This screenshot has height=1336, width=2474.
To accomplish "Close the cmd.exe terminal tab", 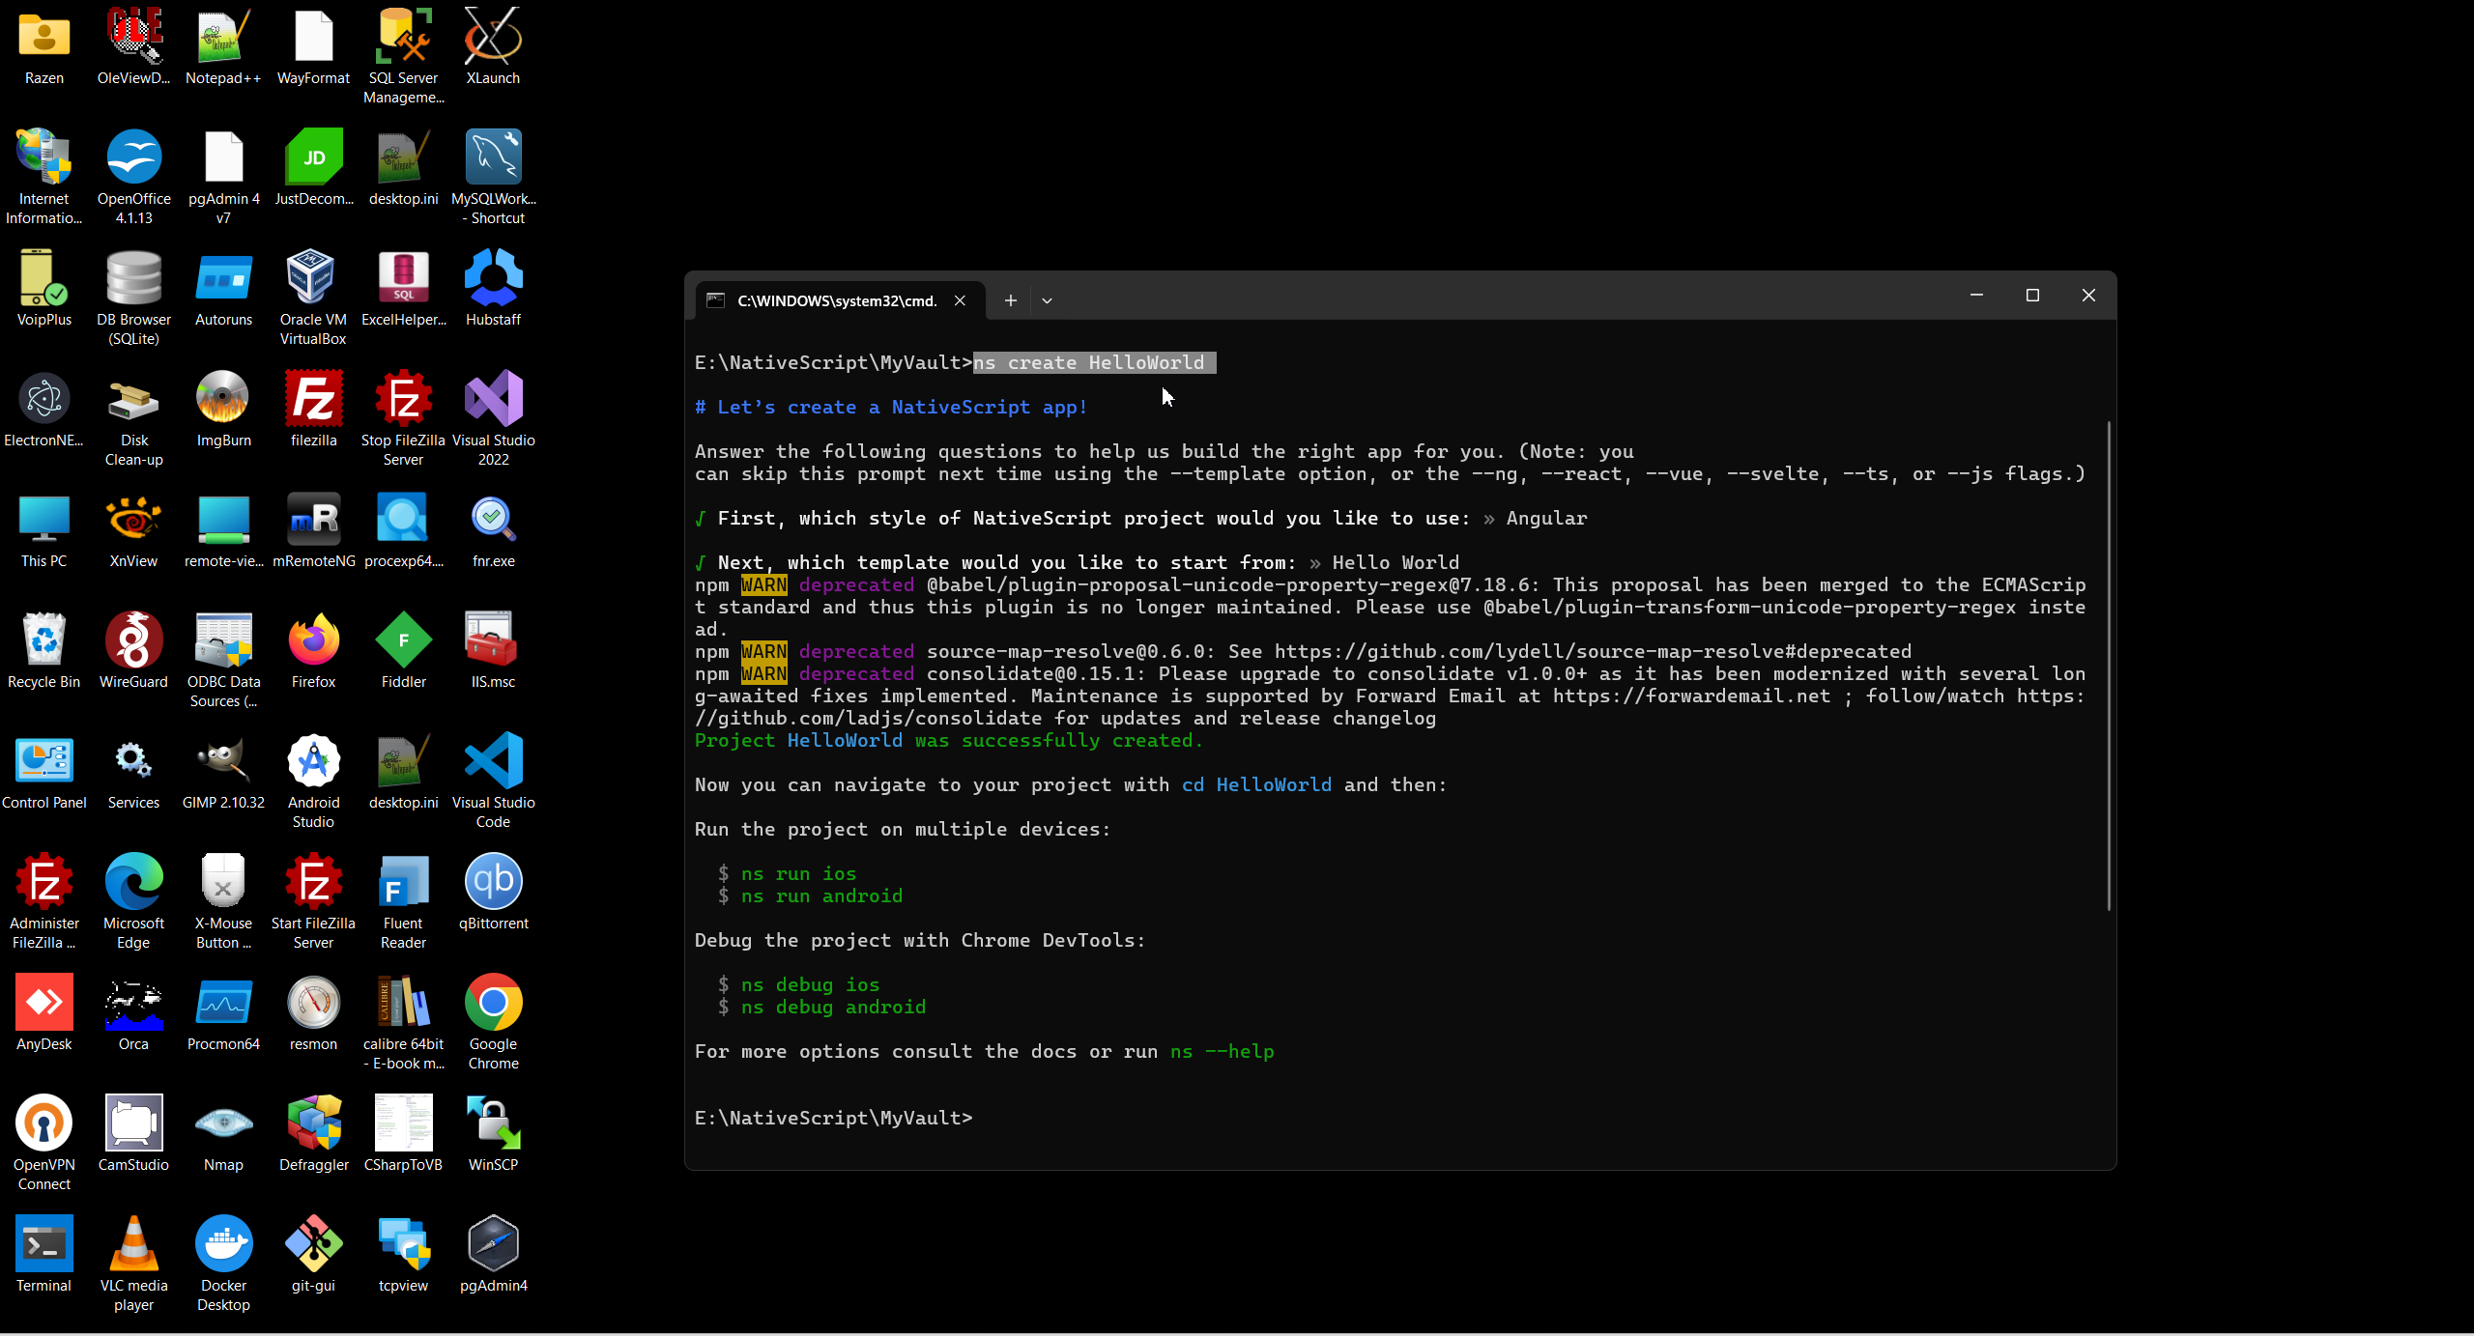I will pyautogui.click(x=960, y=300).
